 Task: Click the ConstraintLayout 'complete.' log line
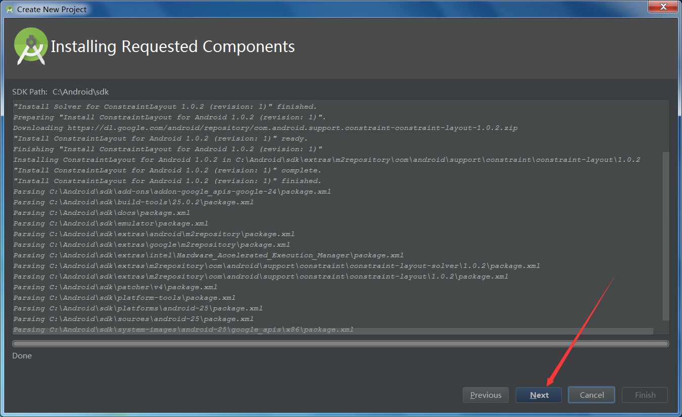point(167,170)
